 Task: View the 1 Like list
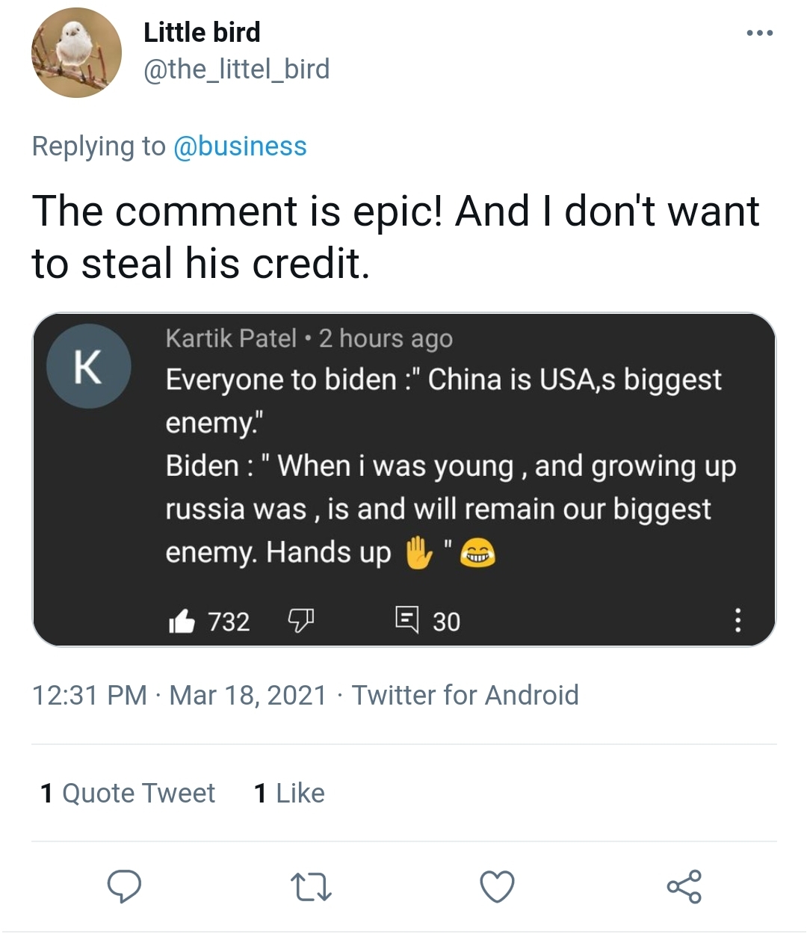pos(289,793)
